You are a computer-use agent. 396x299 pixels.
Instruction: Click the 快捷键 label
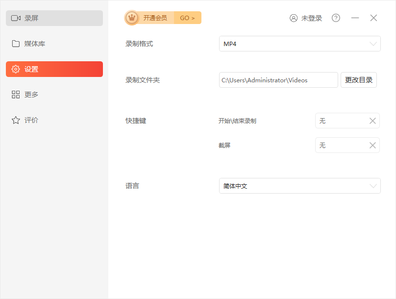pyautogui.click(x=136, y=121)
